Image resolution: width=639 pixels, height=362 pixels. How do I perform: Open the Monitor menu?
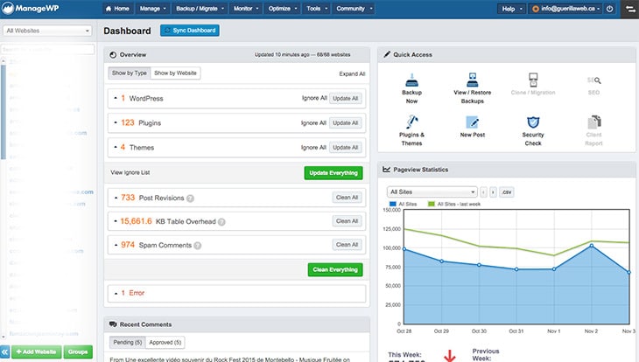coord(246,9)
